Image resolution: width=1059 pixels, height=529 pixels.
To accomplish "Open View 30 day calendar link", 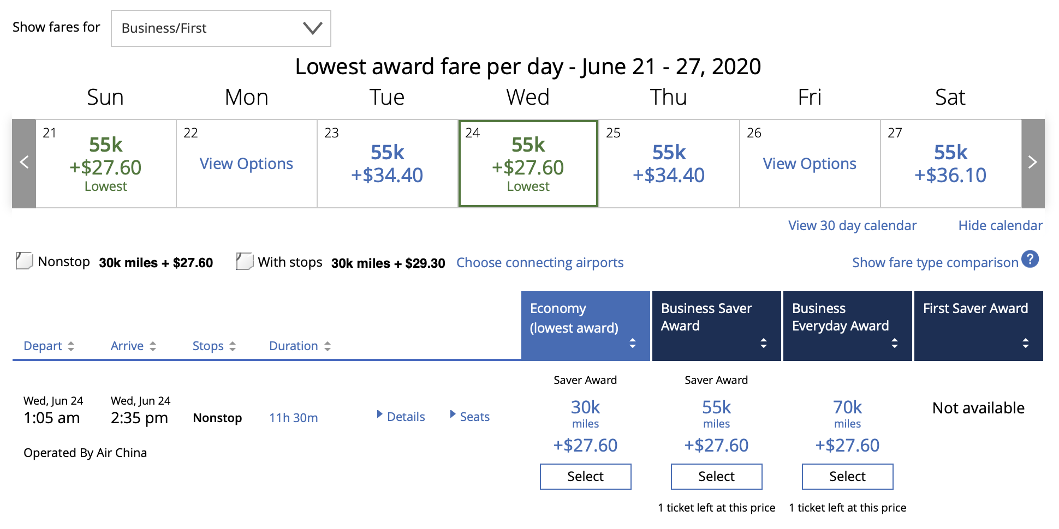I will tap(852, 226).
